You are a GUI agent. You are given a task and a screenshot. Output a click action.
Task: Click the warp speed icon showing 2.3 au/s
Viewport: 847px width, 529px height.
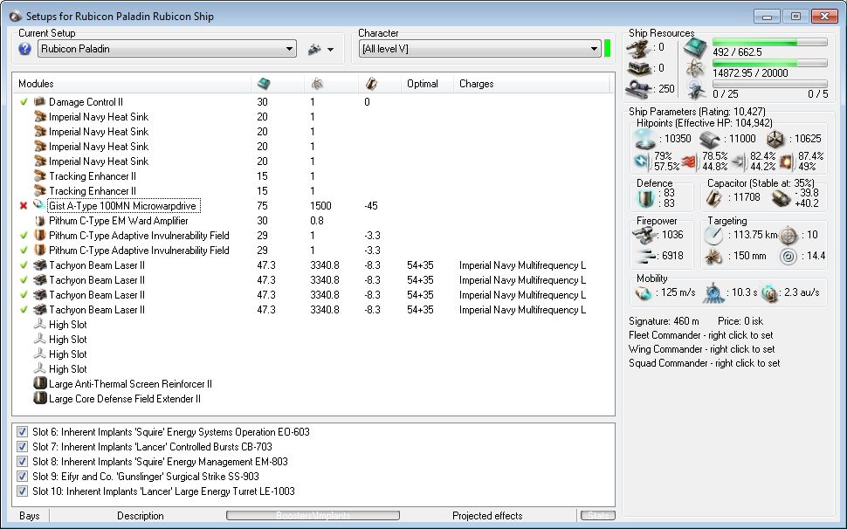(769, 293)
